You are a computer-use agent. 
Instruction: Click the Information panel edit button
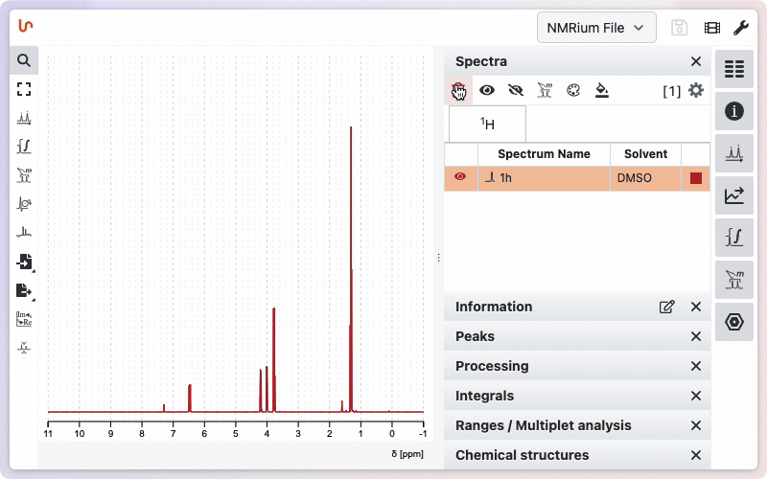click(x=666, y=307)
